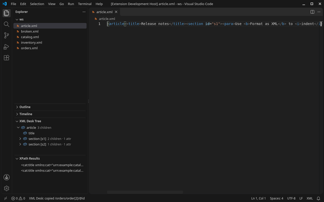The height and width of the screenshot is (202, 324).
Task: Open the Search view icon
Action: coord(7,24)
